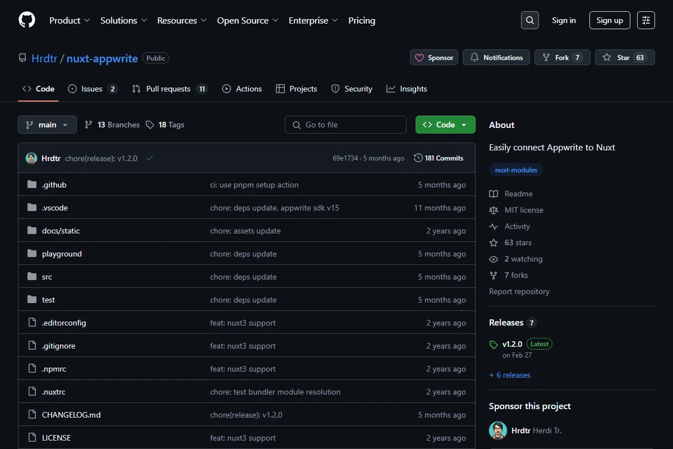The height and width of the screenshot is (449, 673).
Task: Open the + 6 releases link
Action: (510, 375)
